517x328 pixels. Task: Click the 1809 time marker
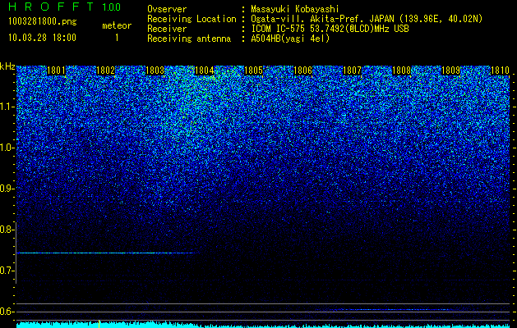point(450,71)
